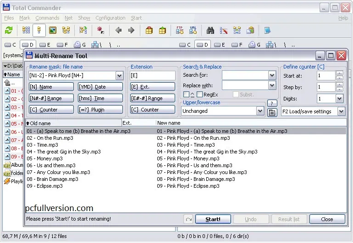
Task: Open F2 Load/save settings dropdown
Action: point(341,111)
